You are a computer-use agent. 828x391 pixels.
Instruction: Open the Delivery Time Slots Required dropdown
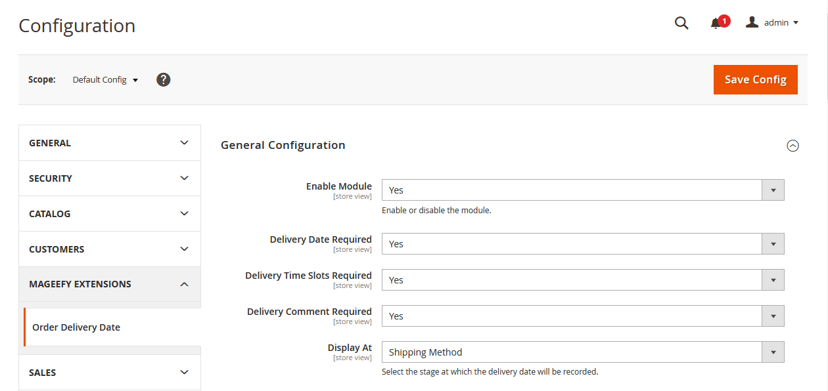pos(582,280)
